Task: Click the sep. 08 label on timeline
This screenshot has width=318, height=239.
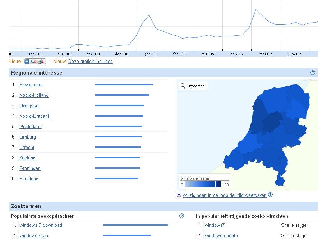Action: click(x=35, y=54)
